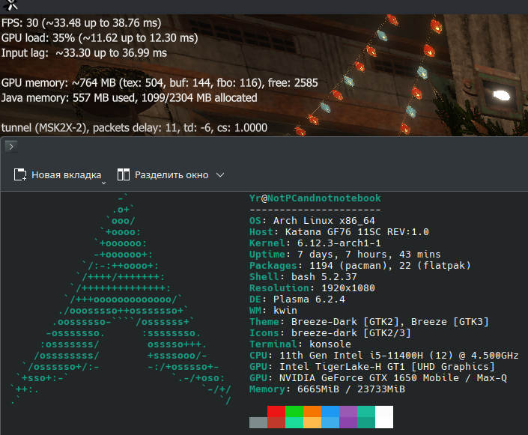Click the WM: kwin line
The image size is (528, 435).
(273, 310)
